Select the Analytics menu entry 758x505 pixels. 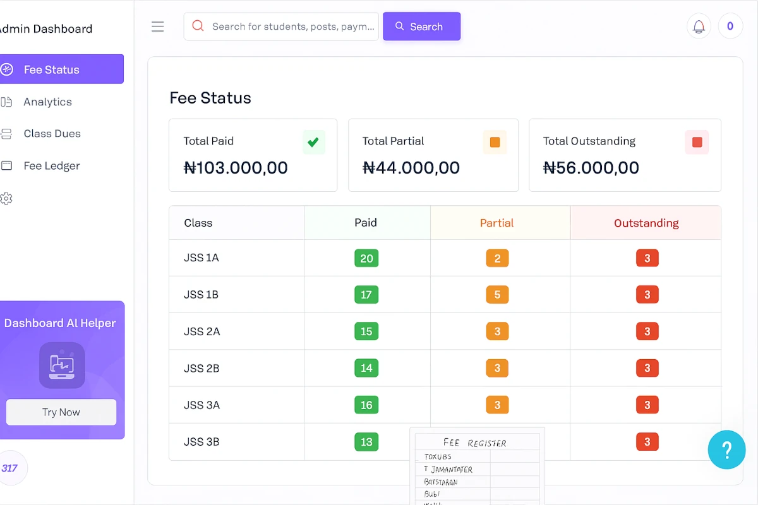click(48, 102)
